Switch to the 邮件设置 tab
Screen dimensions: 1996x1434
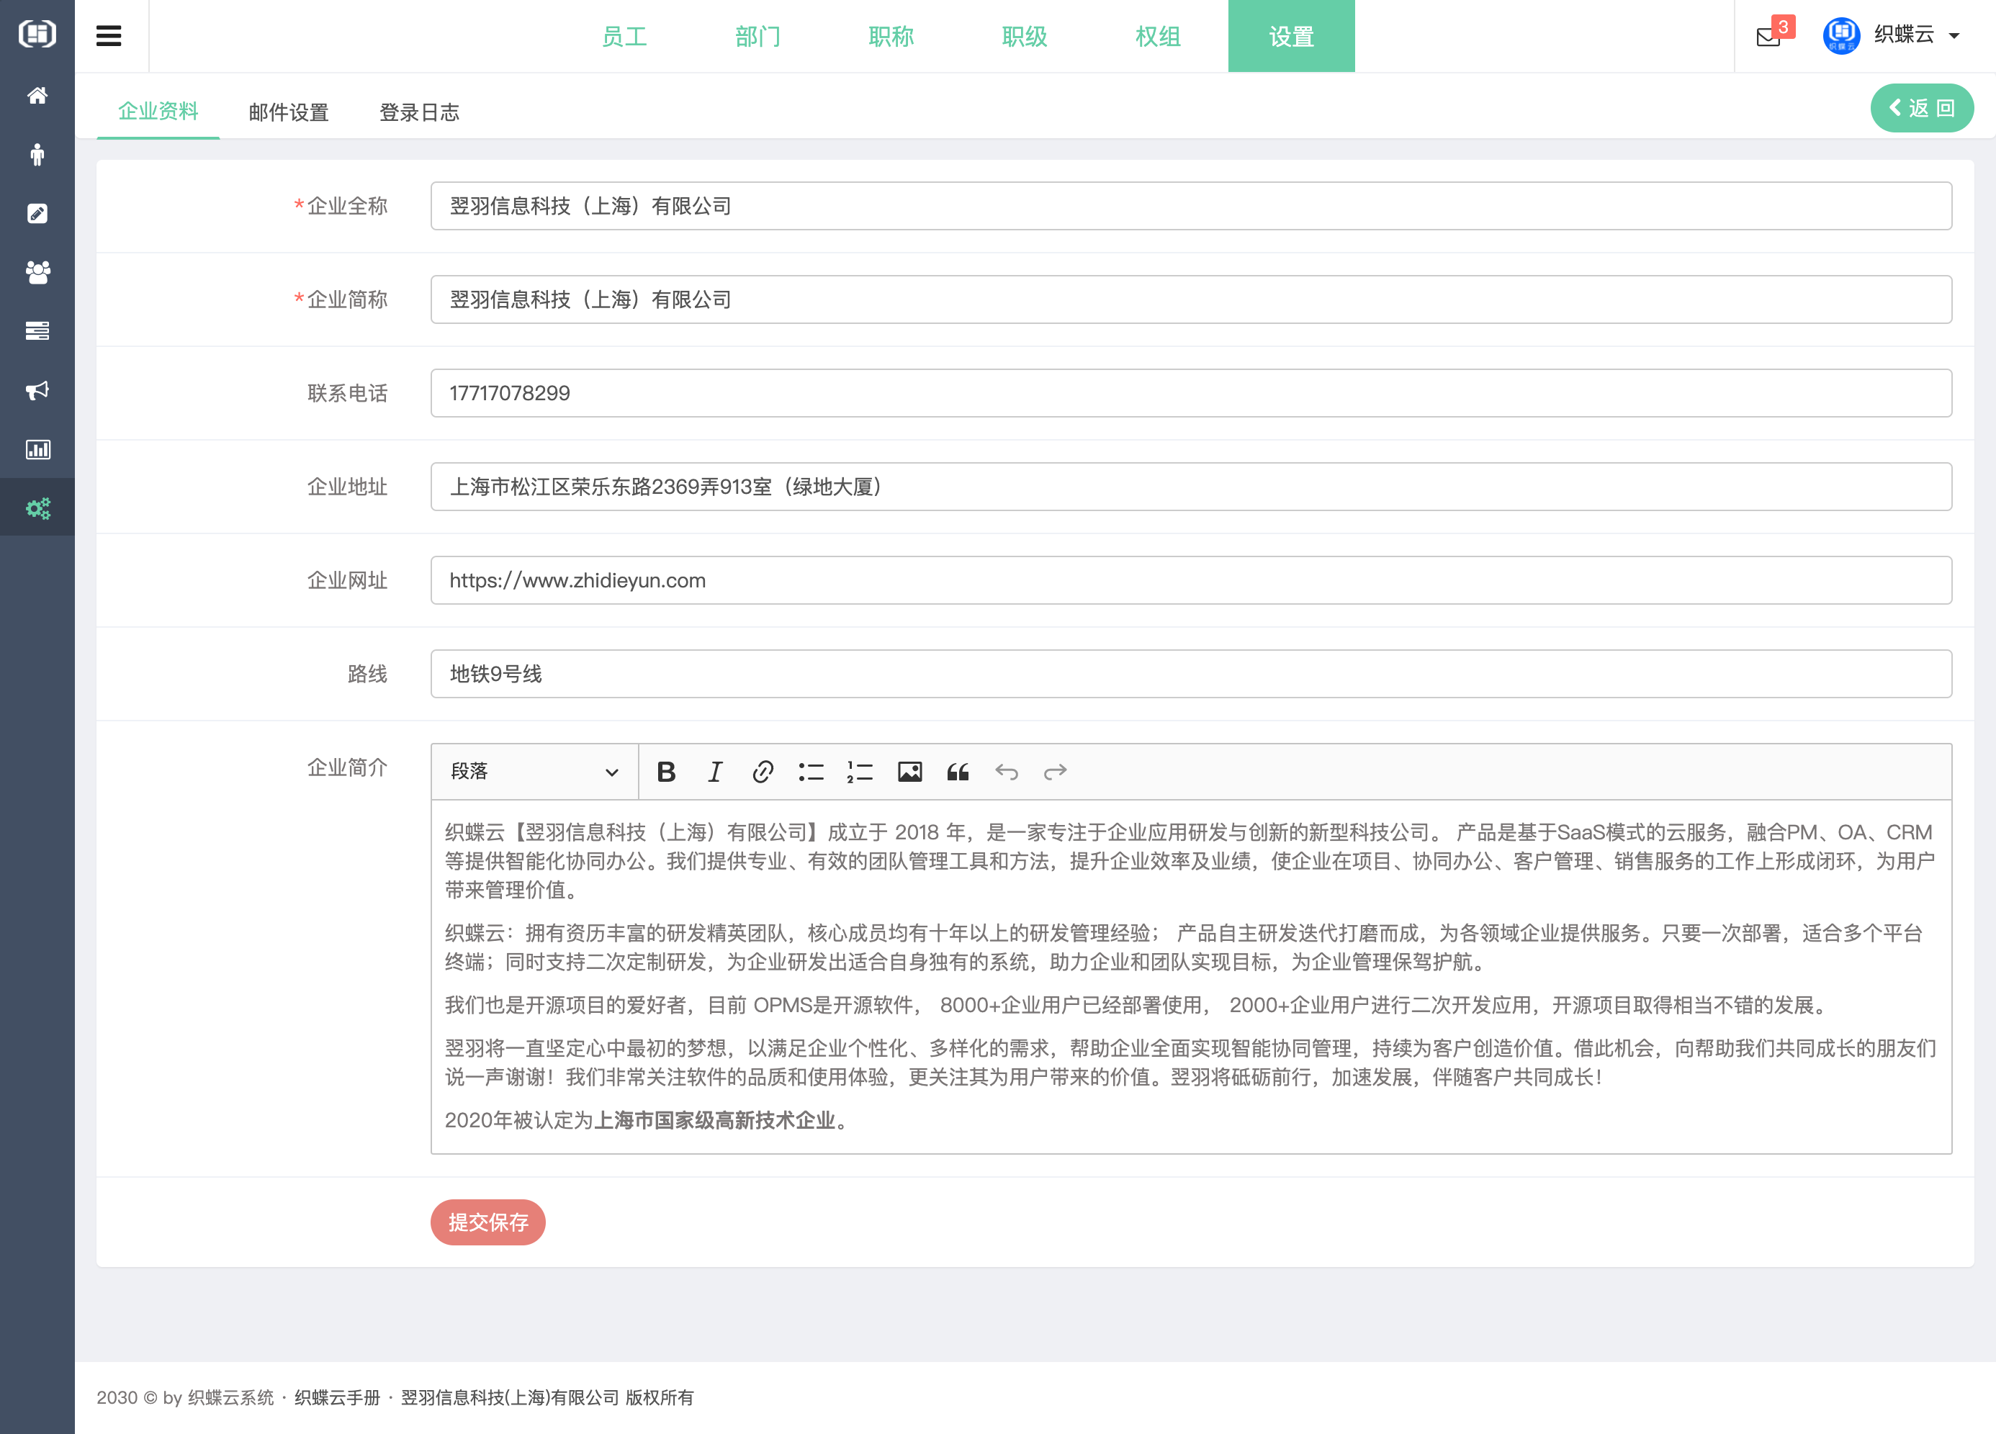pos(289,112)
